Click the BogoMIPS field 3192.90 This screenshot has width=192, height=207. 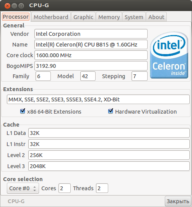(x=91, y=66)
